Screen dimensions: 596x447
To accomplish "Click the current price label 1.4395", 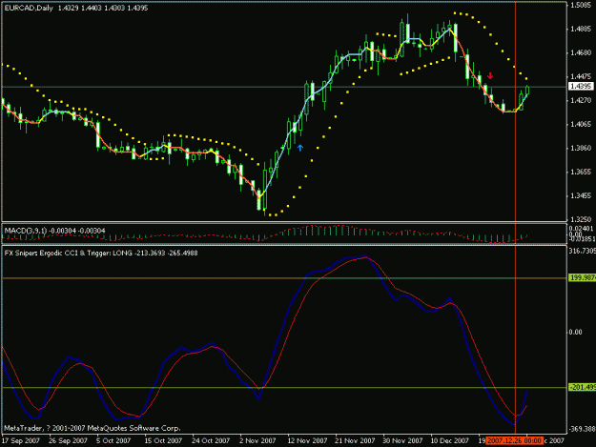I will (581, 86).
